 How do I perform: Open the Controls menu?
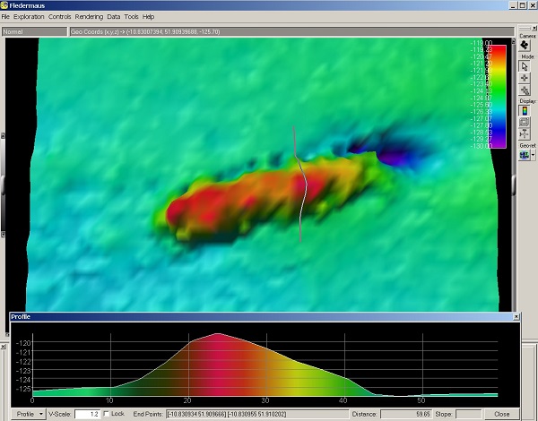coord(59,16)
